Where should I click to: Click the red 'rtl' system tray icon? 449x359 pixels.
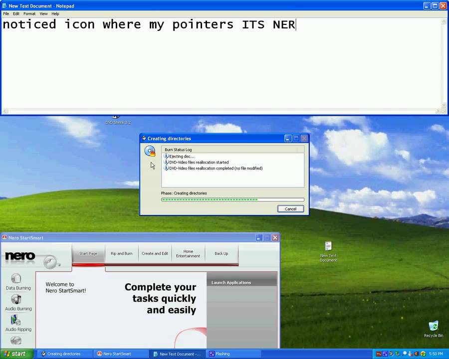(x=379, y=354)
